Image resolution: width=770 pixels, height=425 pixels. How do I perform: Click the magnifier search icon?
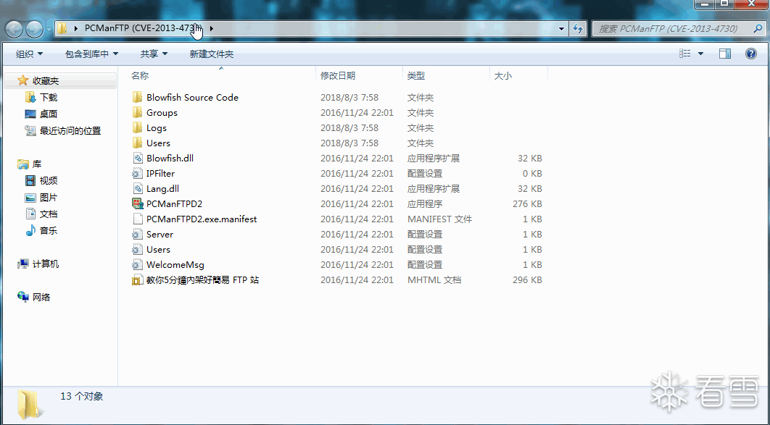pos(758,28)
